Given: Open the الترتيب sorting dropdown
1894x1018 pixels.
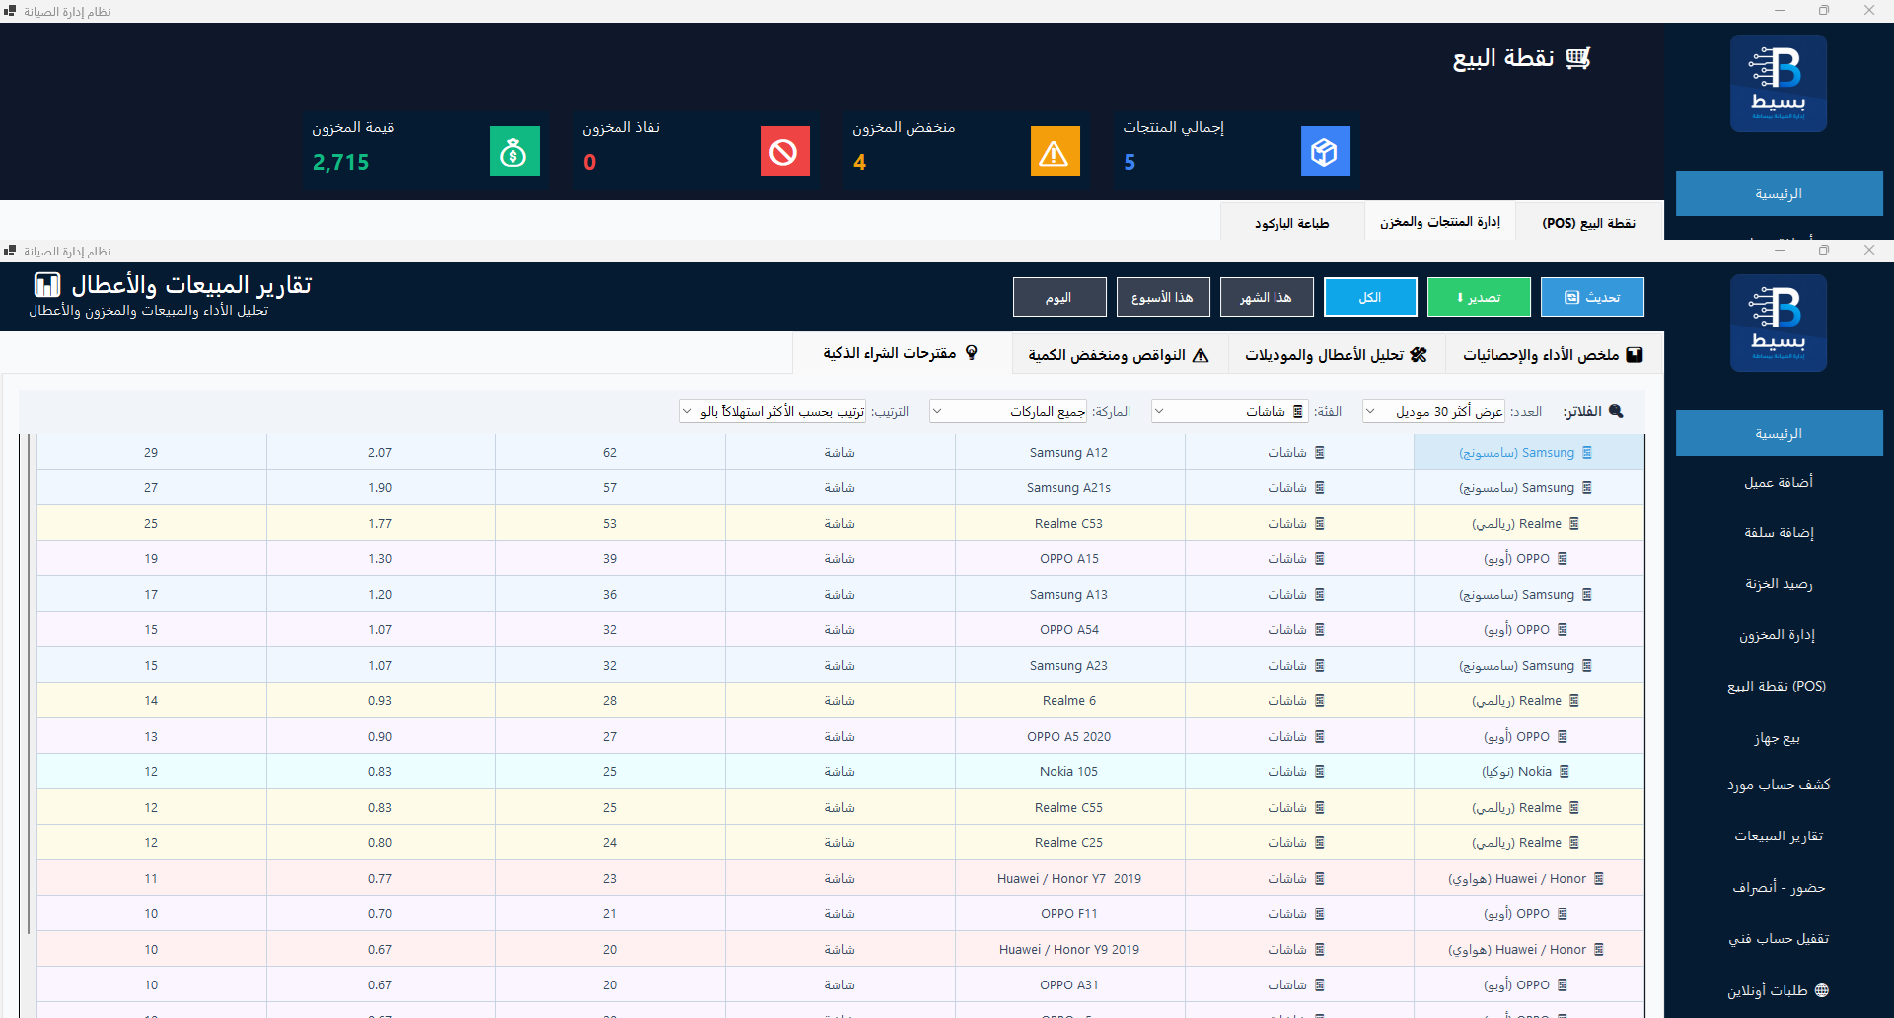Looking at the screenshot, I should pos(772,411).
